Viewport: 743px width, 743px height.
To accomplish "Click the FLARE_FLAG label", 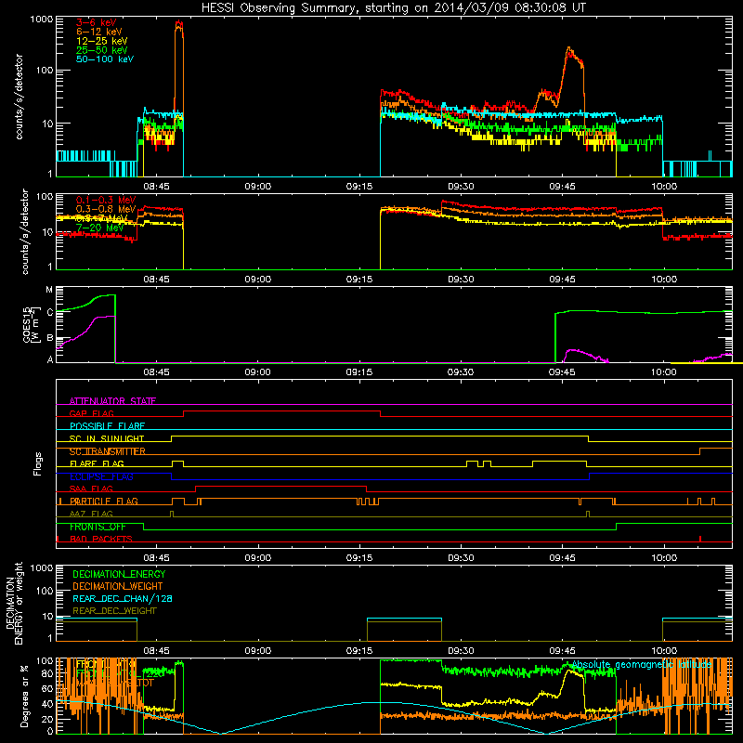I will click(x=97, y=463).
